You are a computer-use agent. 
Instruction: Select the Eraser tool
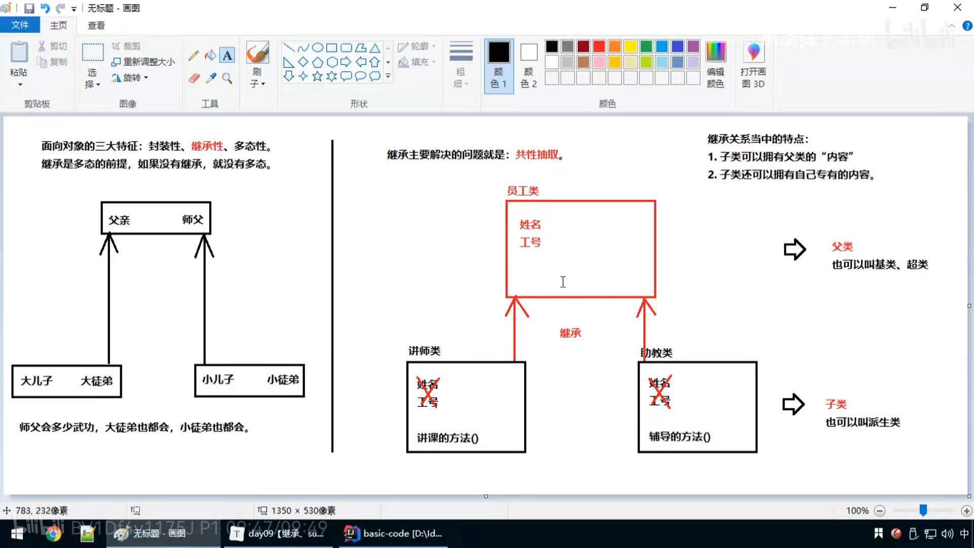point(194,78)
